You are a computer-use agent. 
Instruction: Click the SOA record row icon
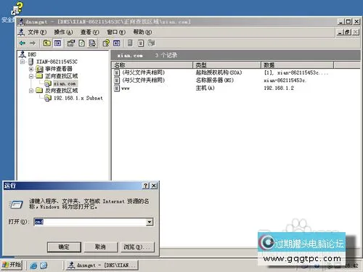[x=117, y=73]
